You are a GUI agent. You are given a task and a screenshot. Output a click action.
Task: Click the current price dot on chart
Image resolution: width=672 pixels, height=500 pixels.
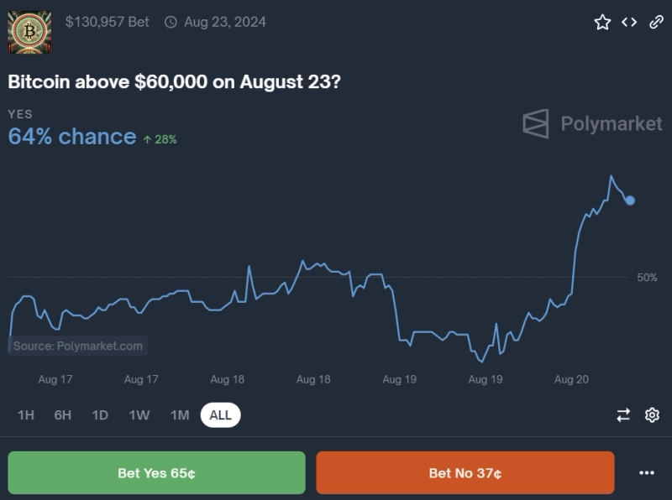[x=630, y=201]
